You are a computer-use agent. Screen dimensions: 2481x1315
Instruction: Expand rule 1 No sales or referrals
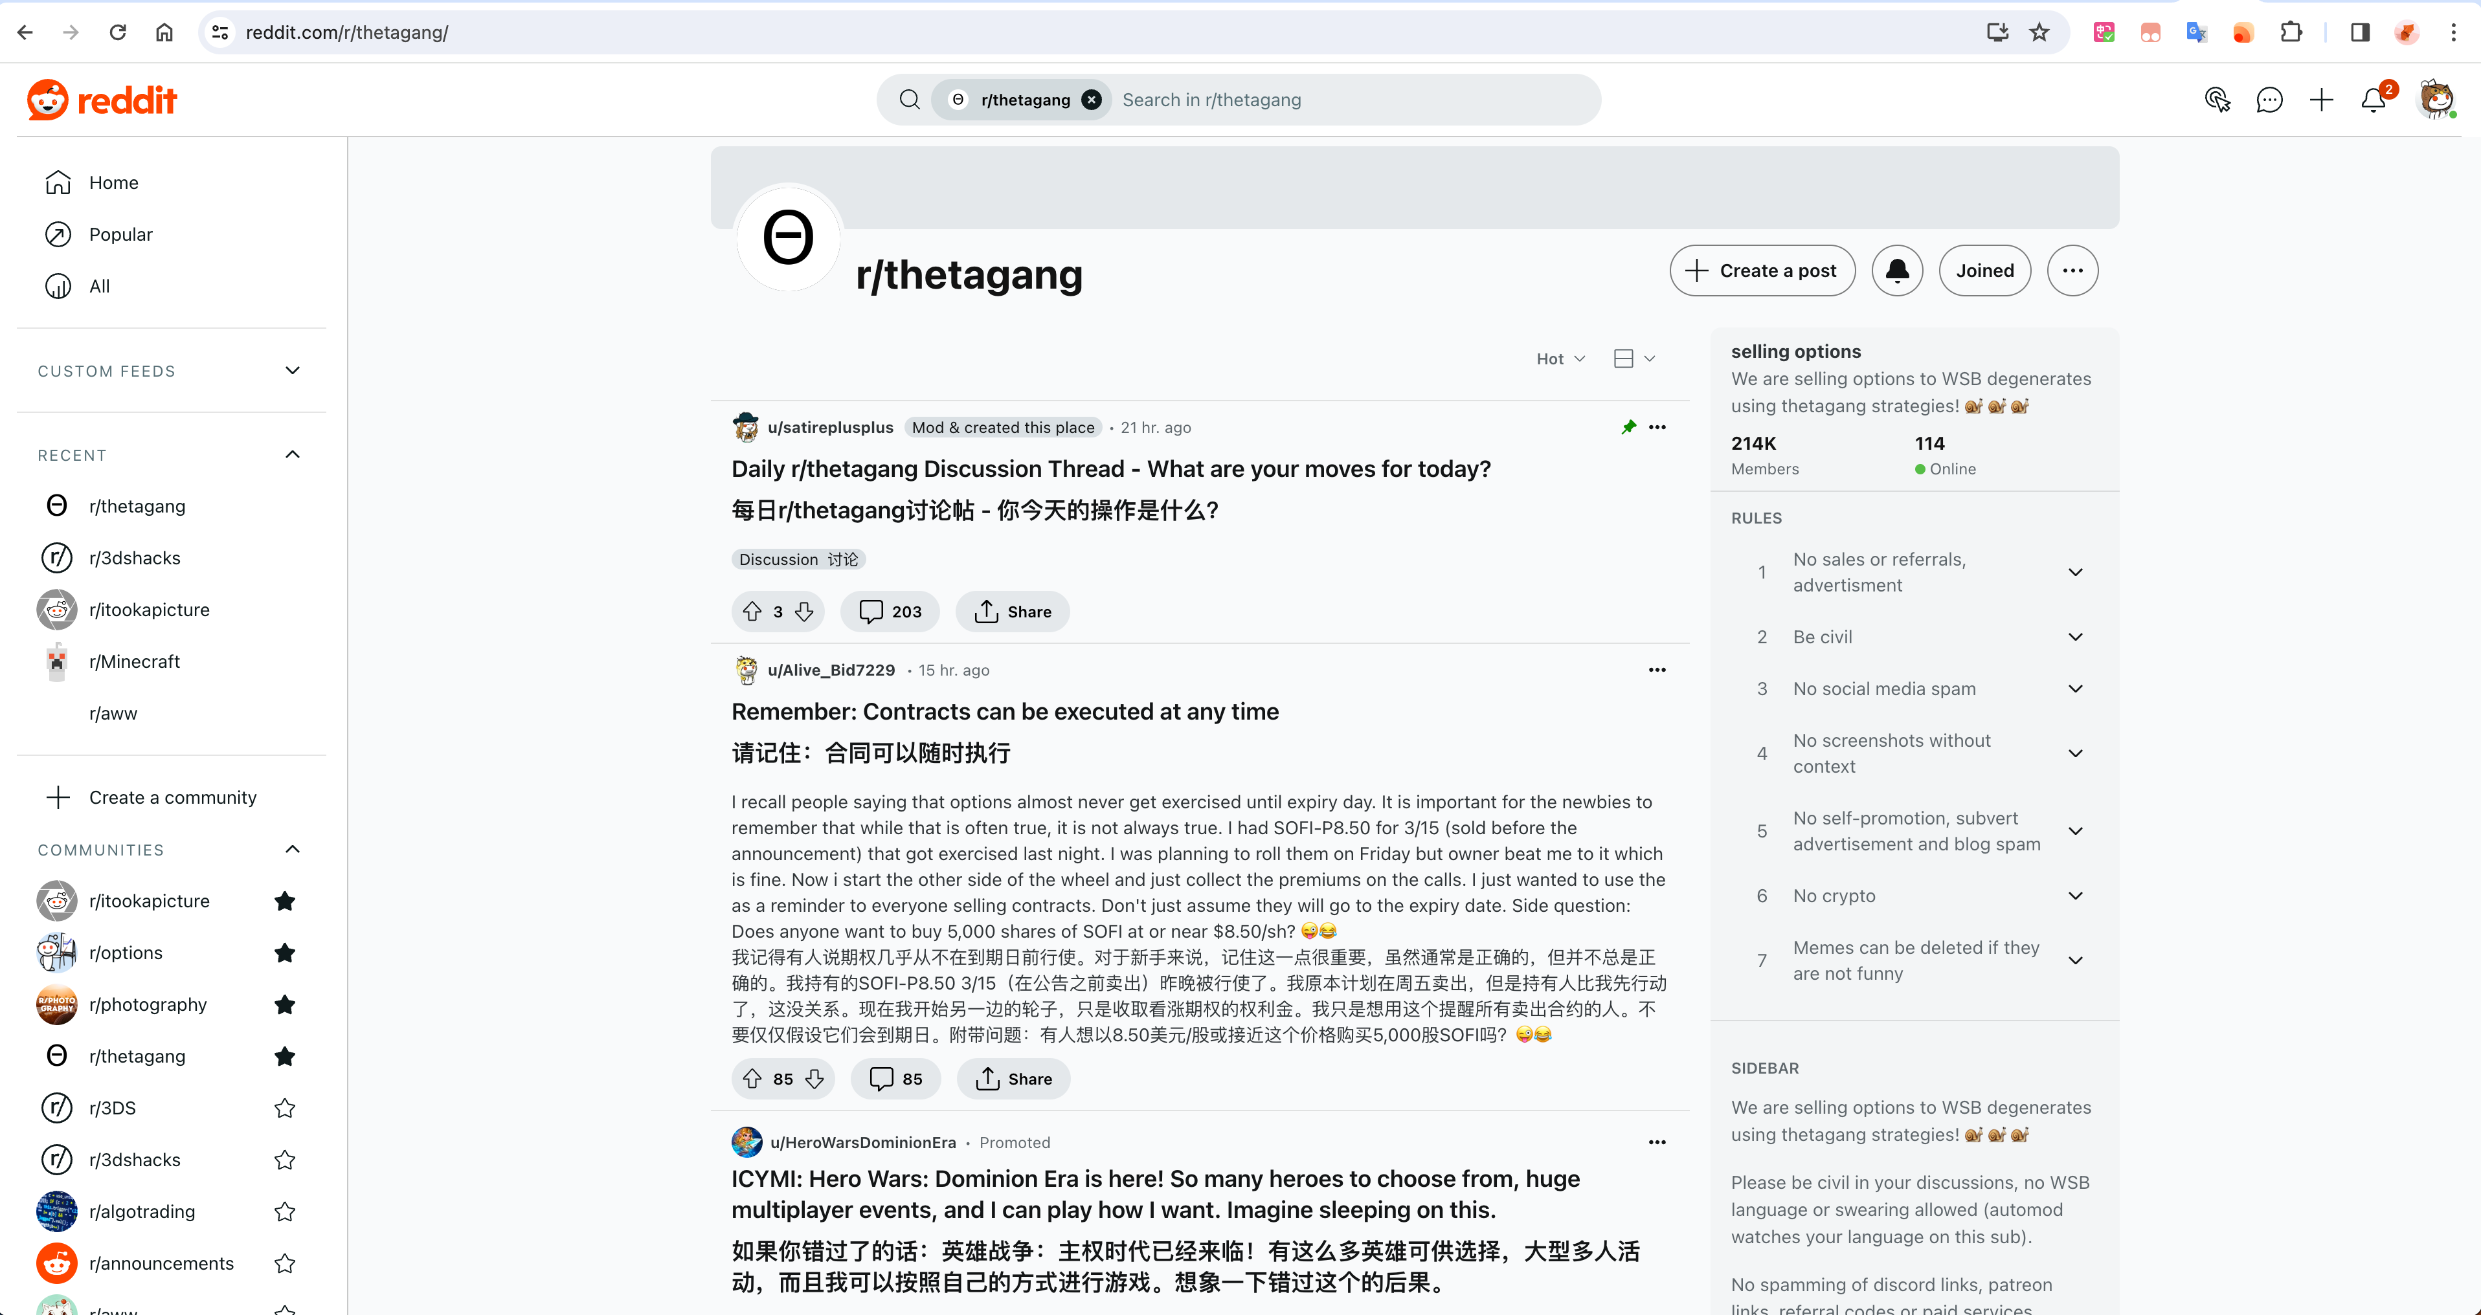point(2076,572)
